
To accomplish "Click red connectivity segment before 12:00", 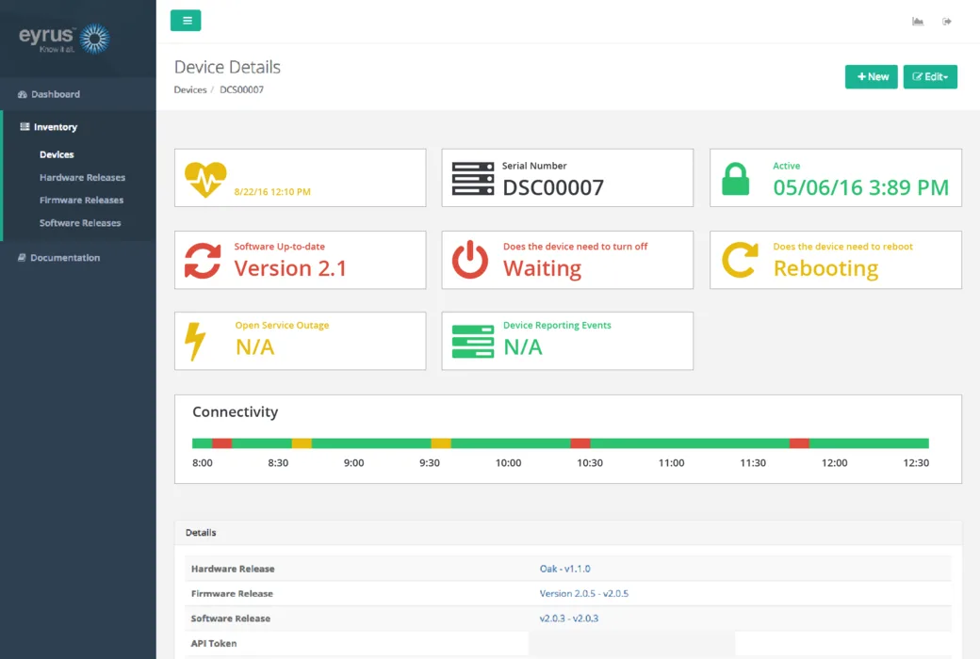I will tap(799, 443).
